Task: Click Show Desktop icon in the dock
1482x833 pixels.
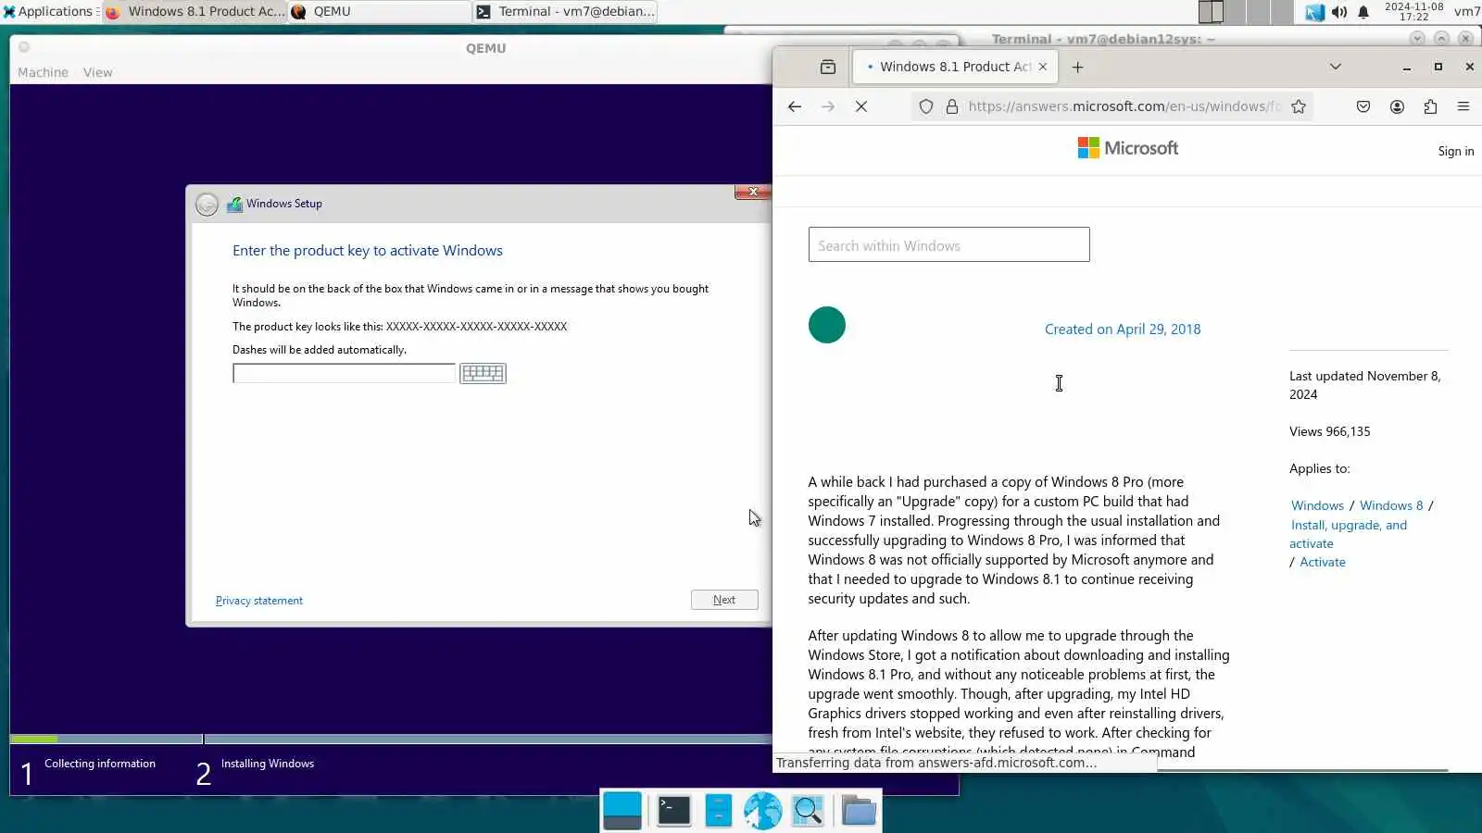Action: (622, 811)
